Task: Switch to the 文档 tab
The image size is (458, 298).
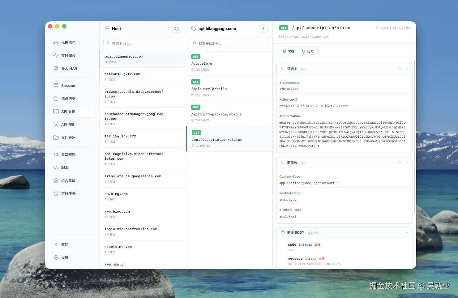Action: pos(289,51)
